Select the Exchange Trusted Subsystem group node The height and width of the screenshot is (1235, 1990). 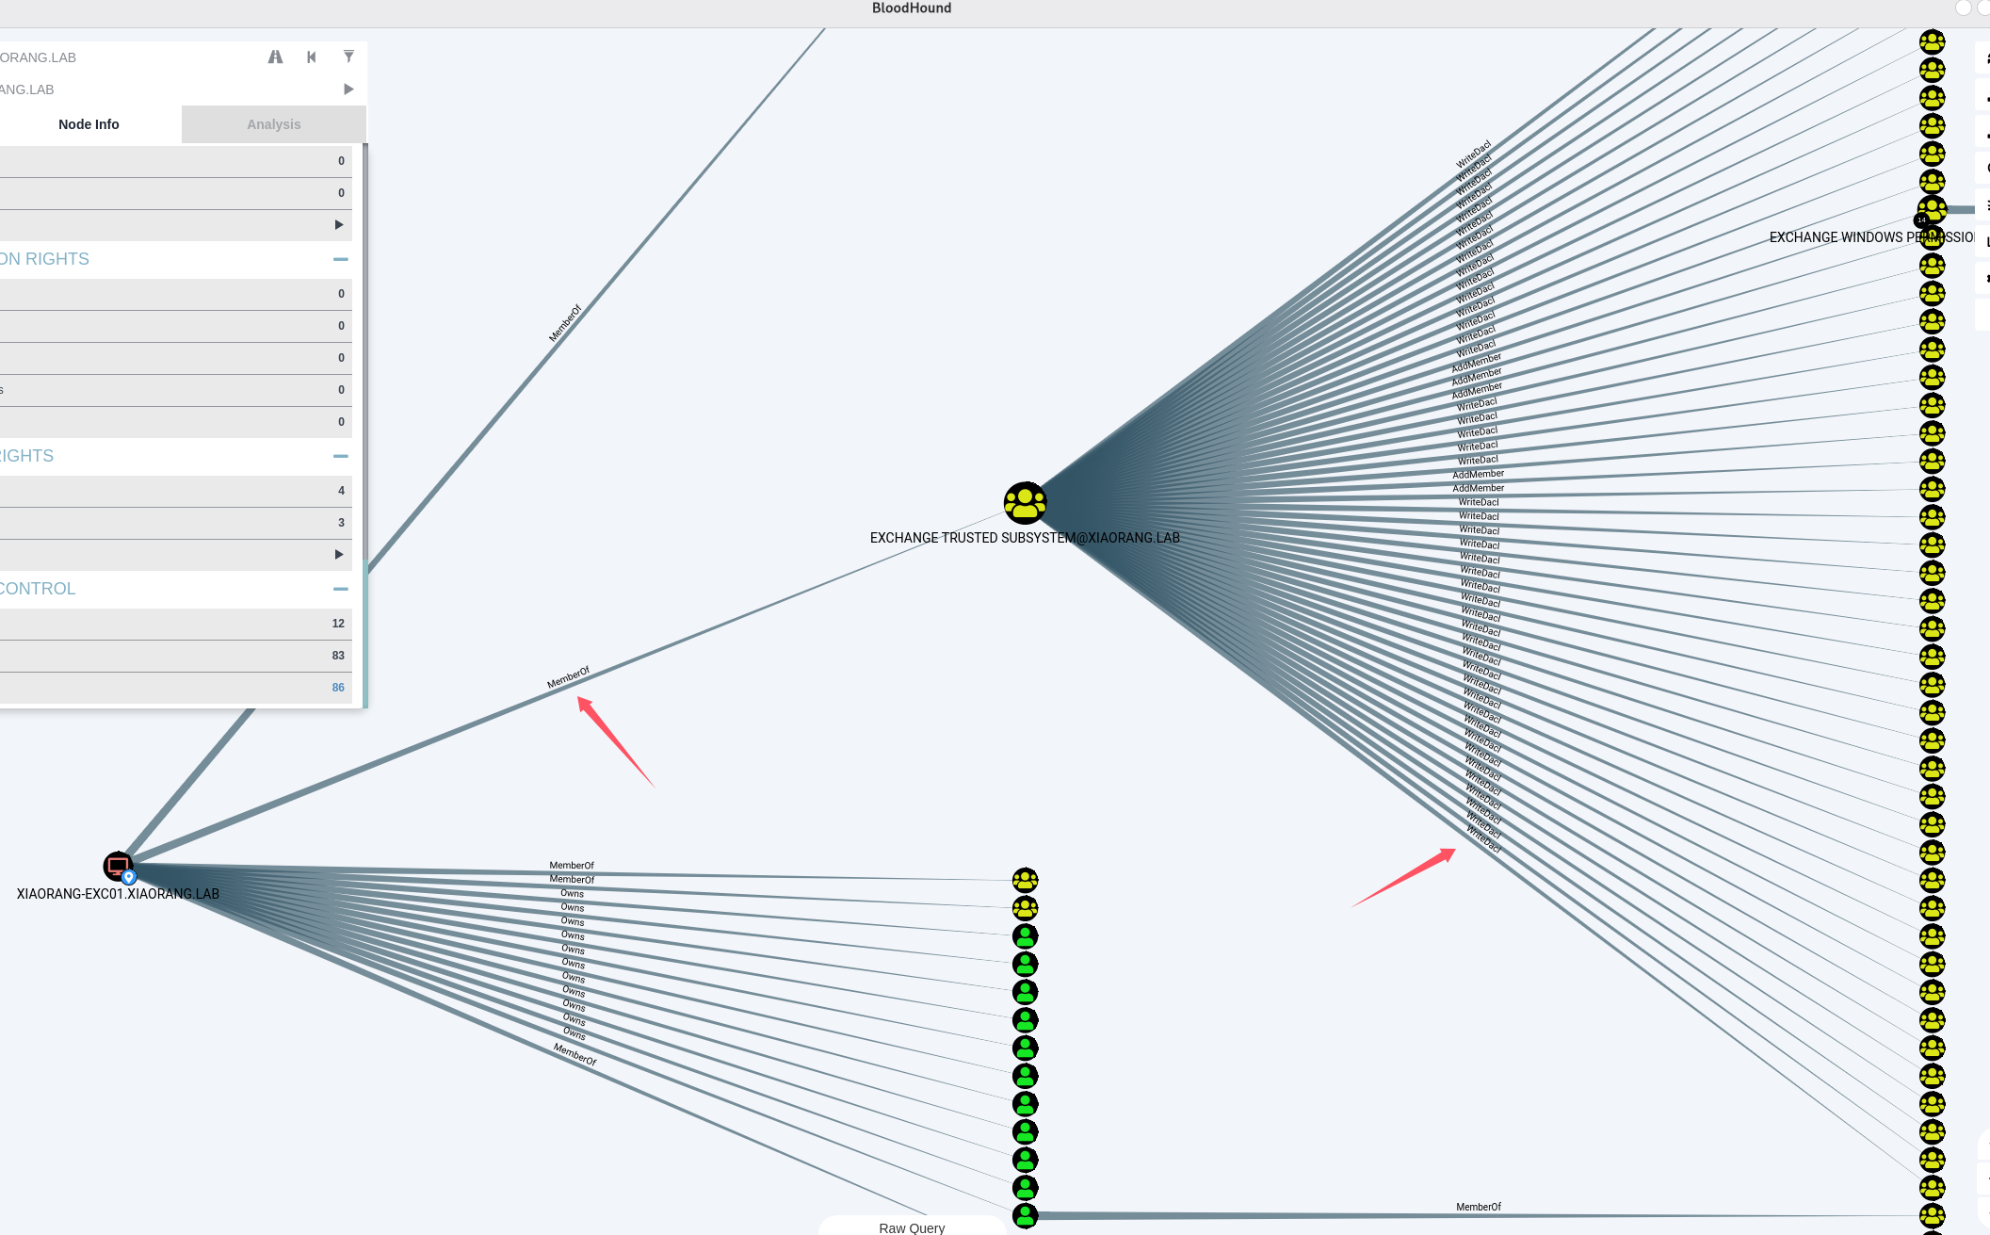click(x=1025, y=502)
